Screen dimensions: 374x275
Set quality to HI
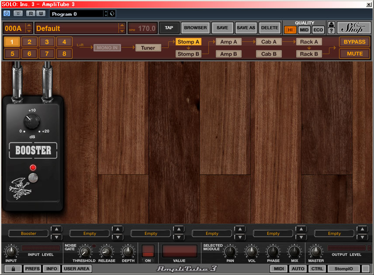pos(290,30)
